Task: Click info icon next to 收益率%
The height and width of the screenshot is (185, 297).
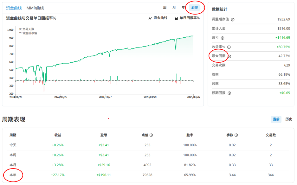Action: (x=229, y=47)
